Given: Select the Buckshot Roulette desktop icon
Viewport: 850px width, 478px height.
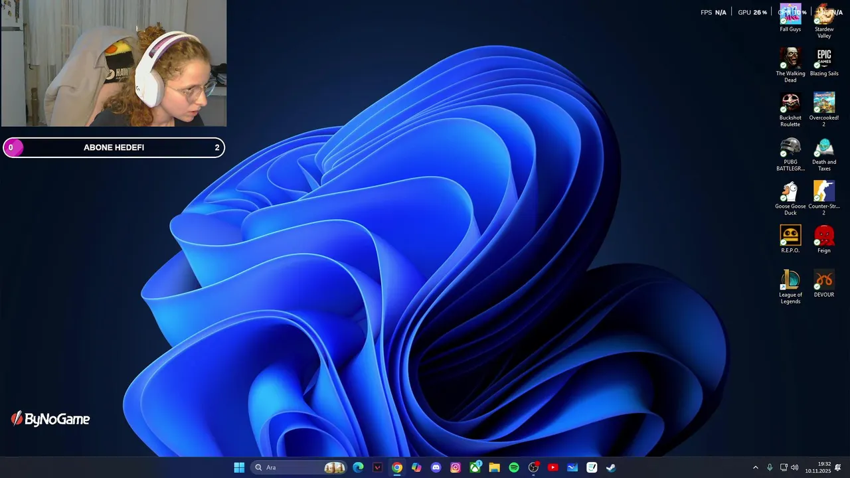Looking at the screenshot, I should pyautogui.click(x=790, y=110).
